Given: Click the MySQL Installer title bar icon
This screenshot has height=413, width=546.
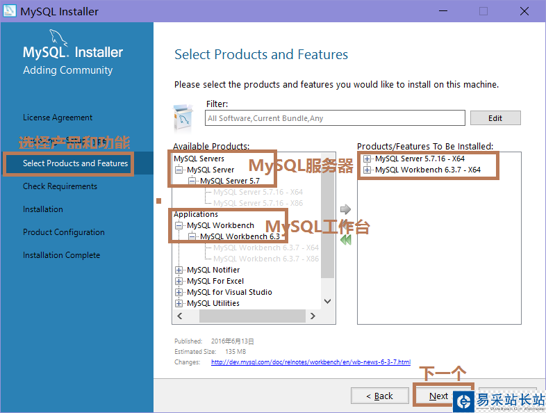Looking at the screenshot, I should [x=10, y=11].
